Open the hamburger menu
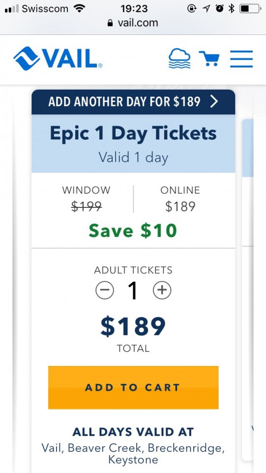The image size is (266, 473). pos(241,59)
